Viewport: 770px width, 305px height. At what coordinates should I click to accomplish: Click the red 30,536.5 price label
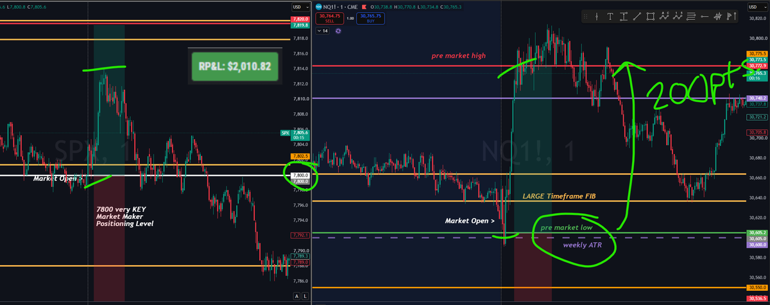click(x=757, y=299)
